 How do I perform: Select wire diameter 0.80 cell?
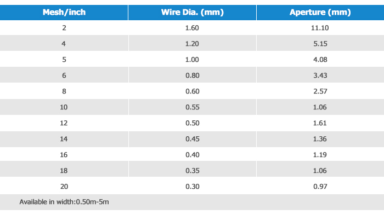coord(192,75)
